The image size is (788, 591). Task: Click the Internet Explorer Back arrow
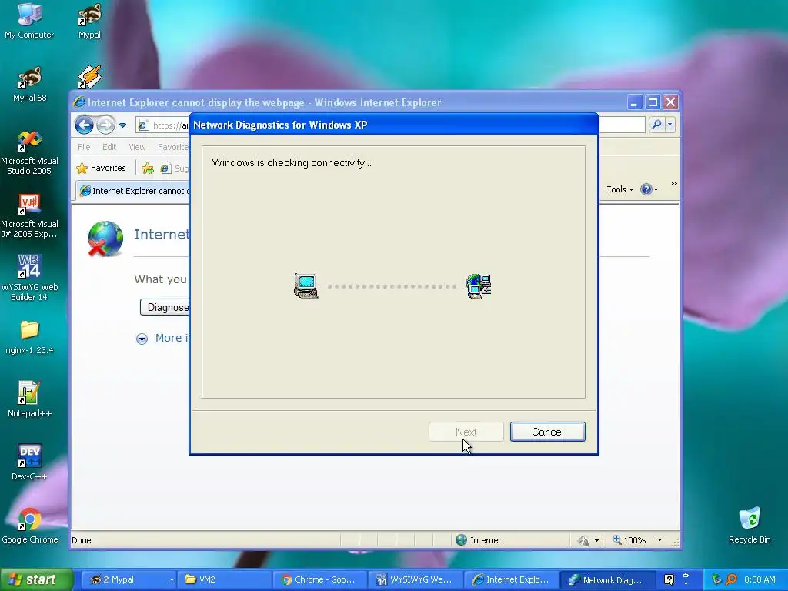tap(84, 125)
